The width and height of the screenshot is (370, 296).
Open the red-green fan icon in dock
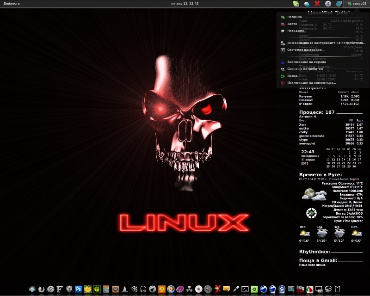[x=309, y=289]
